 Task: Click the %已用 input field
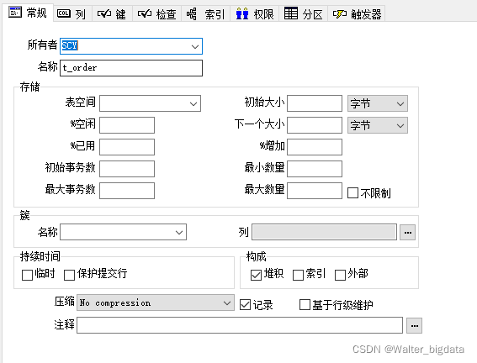127,147
